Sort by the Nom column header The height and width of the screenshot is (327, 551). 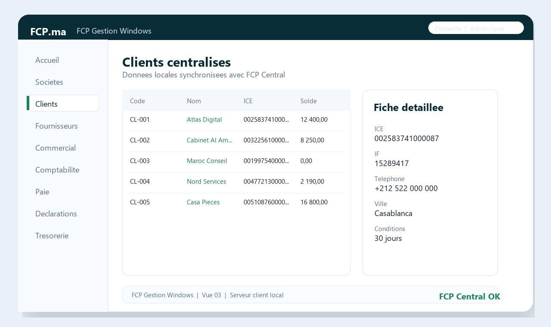click(194, 101)
